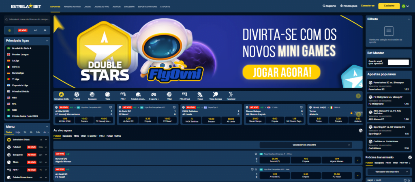415x182 pixels.
Task: Switch to E-sports + tab in live list
Action: (93, 136)
